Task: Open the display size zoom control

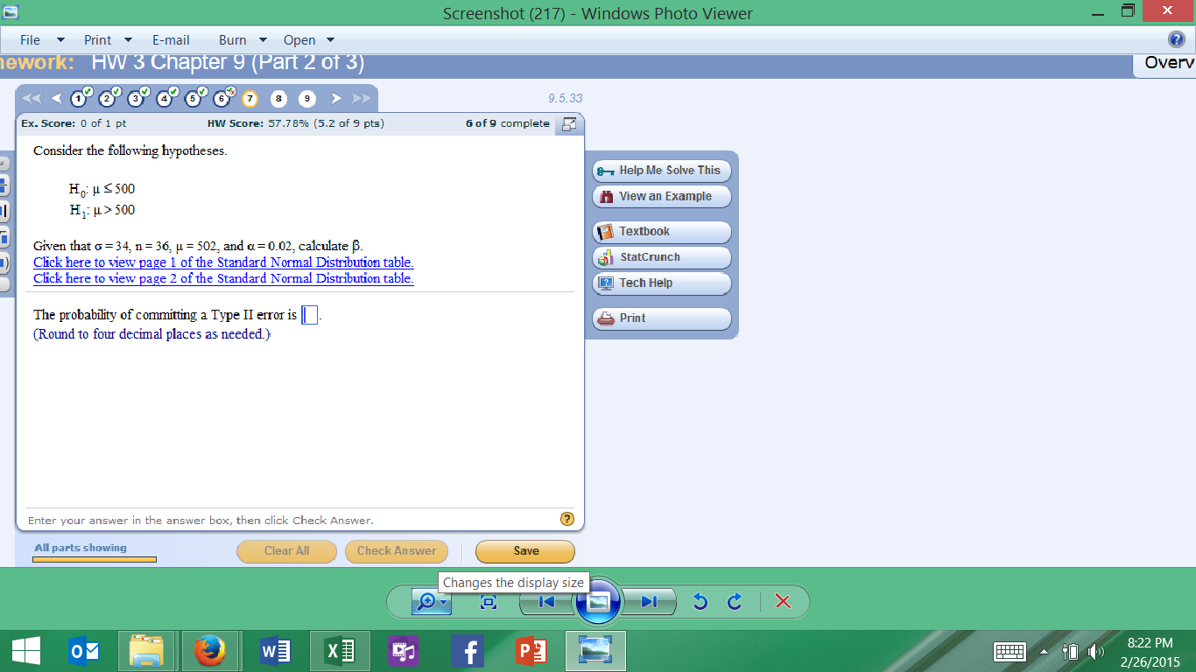Action: coord(432,602)
